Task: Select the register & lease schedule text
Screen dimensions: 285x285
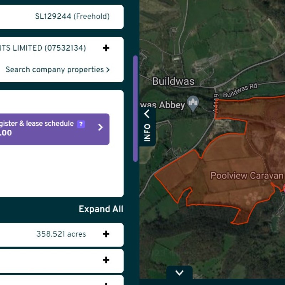Action: coord(37,124)
